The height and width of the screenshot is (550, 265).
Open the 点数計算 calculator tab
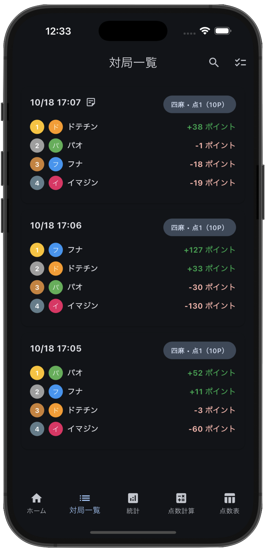tap(181, 503)
